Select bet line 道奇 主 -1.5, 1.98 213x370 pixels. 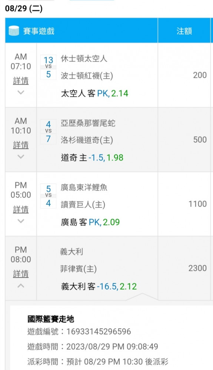(x=92, y=158)
